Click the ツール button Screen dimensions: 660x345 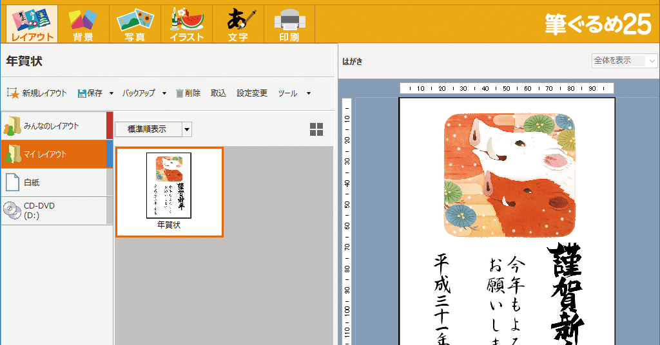(287, 93)
